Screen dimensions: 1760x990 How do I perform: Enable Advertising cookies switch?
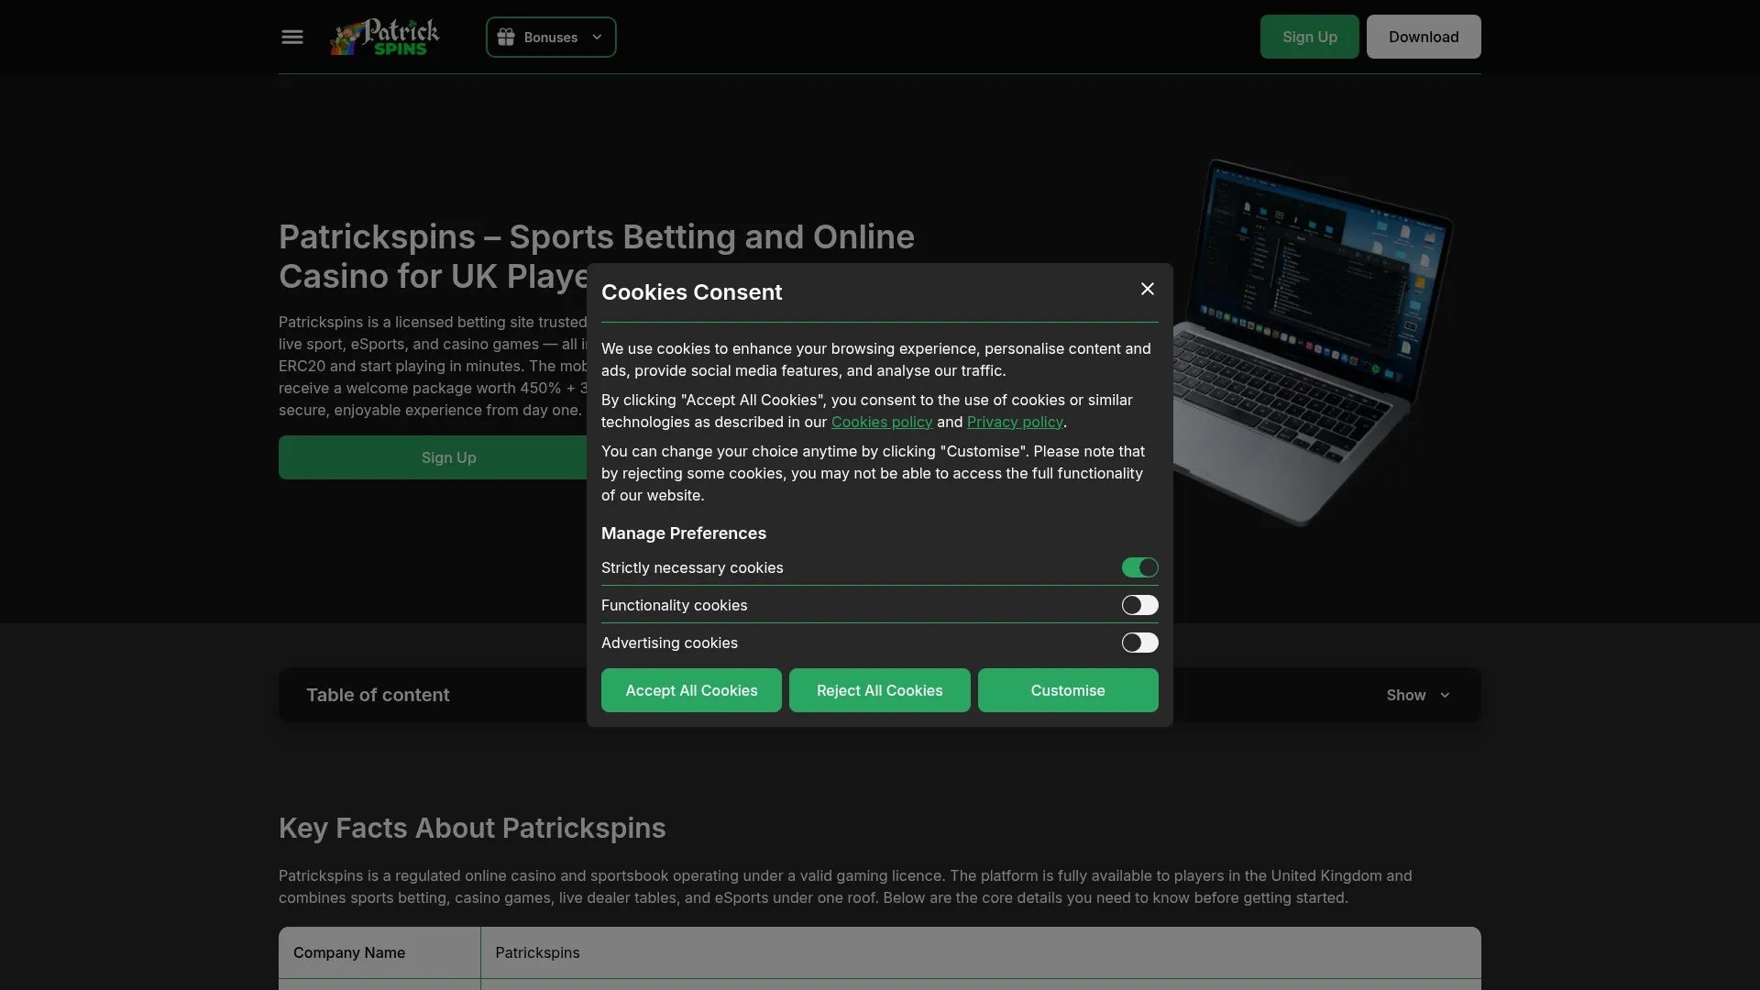coord(1139,643)
